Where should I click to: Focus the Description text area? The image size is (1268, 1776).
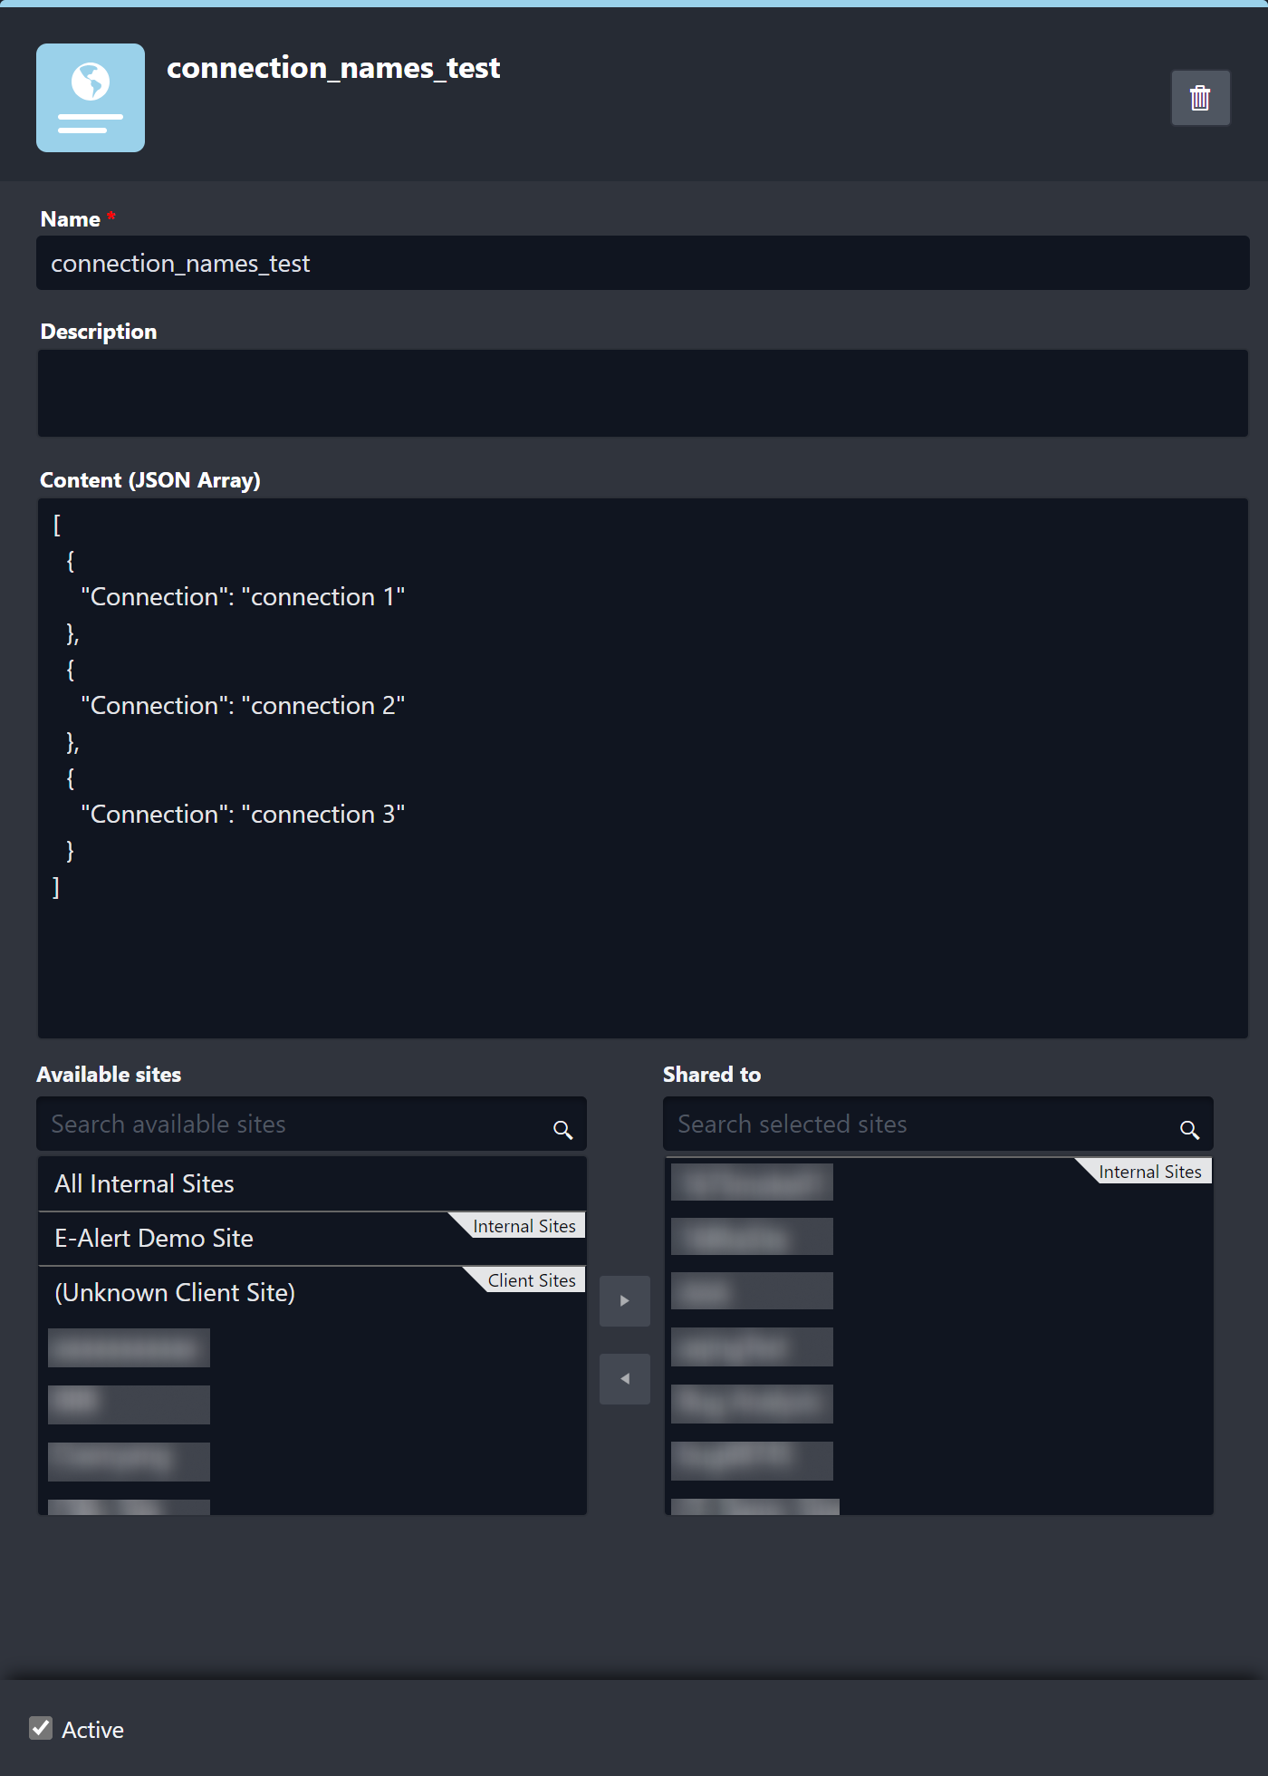[x=642, y=393]
